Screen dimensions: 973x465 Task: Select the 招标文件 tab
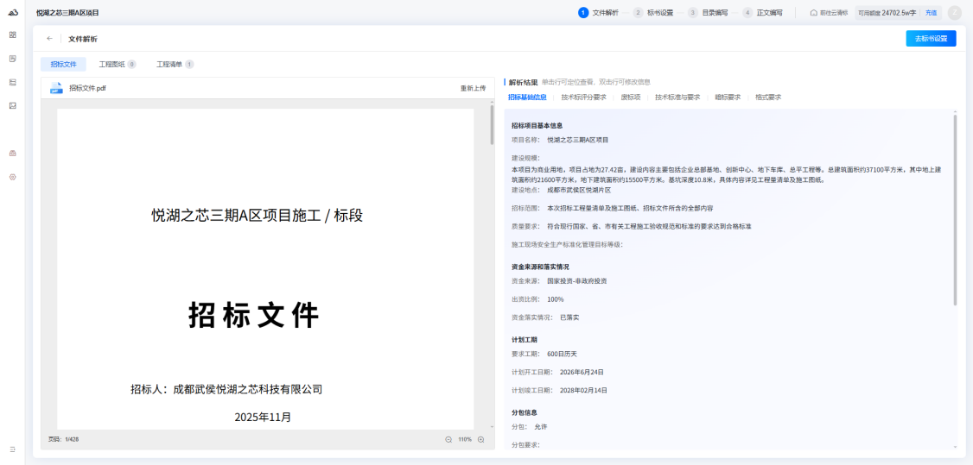click(x=63, y=64)
